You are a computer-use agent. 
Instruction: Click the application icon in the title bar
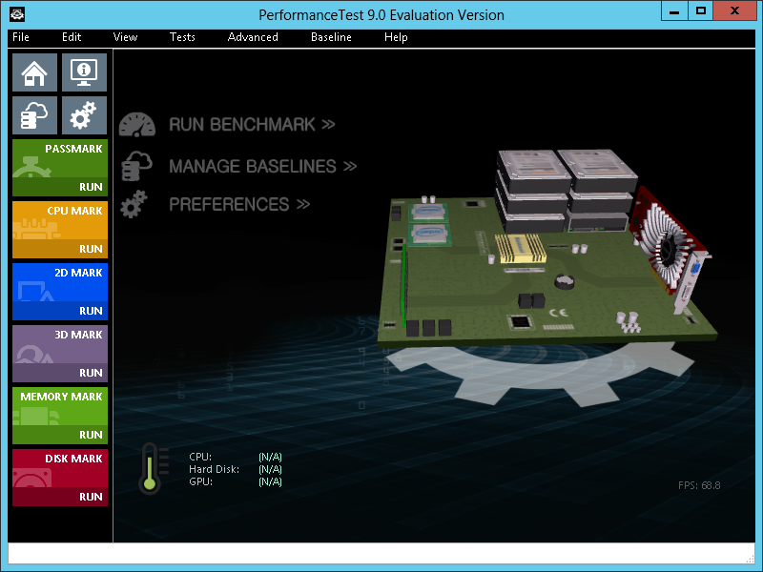click(x=17, y=14)
